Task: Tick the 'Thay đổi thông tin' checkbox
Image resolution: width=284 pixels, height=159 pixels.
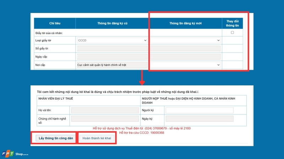Action: coord(232,33)
